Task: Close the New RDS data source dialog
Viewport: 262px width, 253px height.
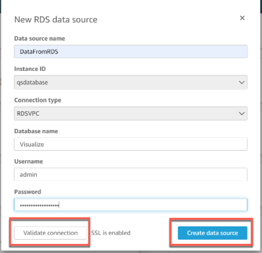Action: pos(242,18)
